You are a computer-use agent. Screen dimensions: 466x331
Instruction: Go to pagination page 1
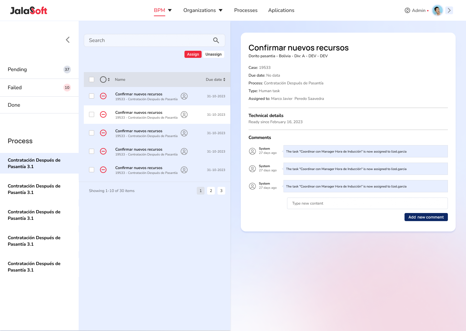pyautogui.click(x=201, y=191)
